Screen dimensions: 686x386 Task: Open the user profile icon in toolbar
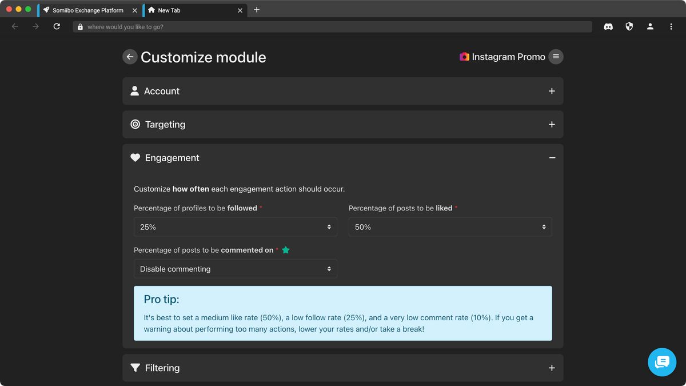(650, 26)
